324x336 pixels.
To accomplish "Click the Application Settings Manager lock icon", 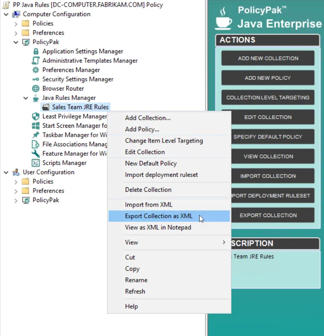I will pos(36,51).
